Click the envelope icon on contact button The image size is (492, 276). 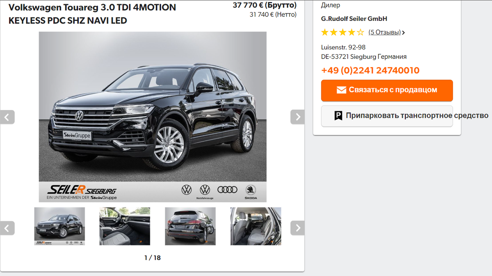click(x=342, y=90)
